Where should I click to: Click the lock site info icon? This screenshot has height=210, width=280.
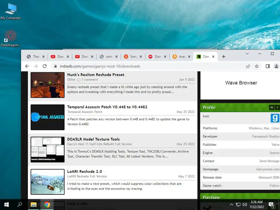click(x=55, y=66)
